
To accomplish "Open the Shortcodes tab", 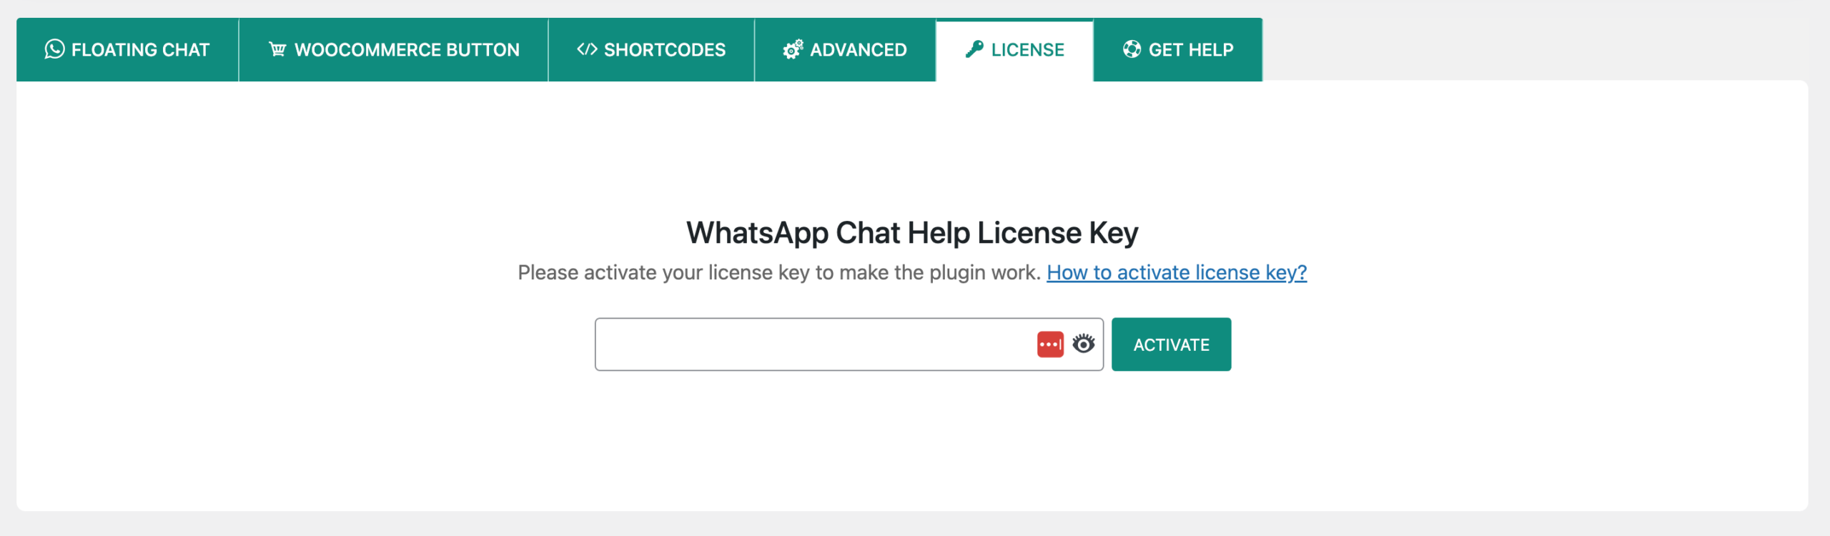I will click(651, 50).
